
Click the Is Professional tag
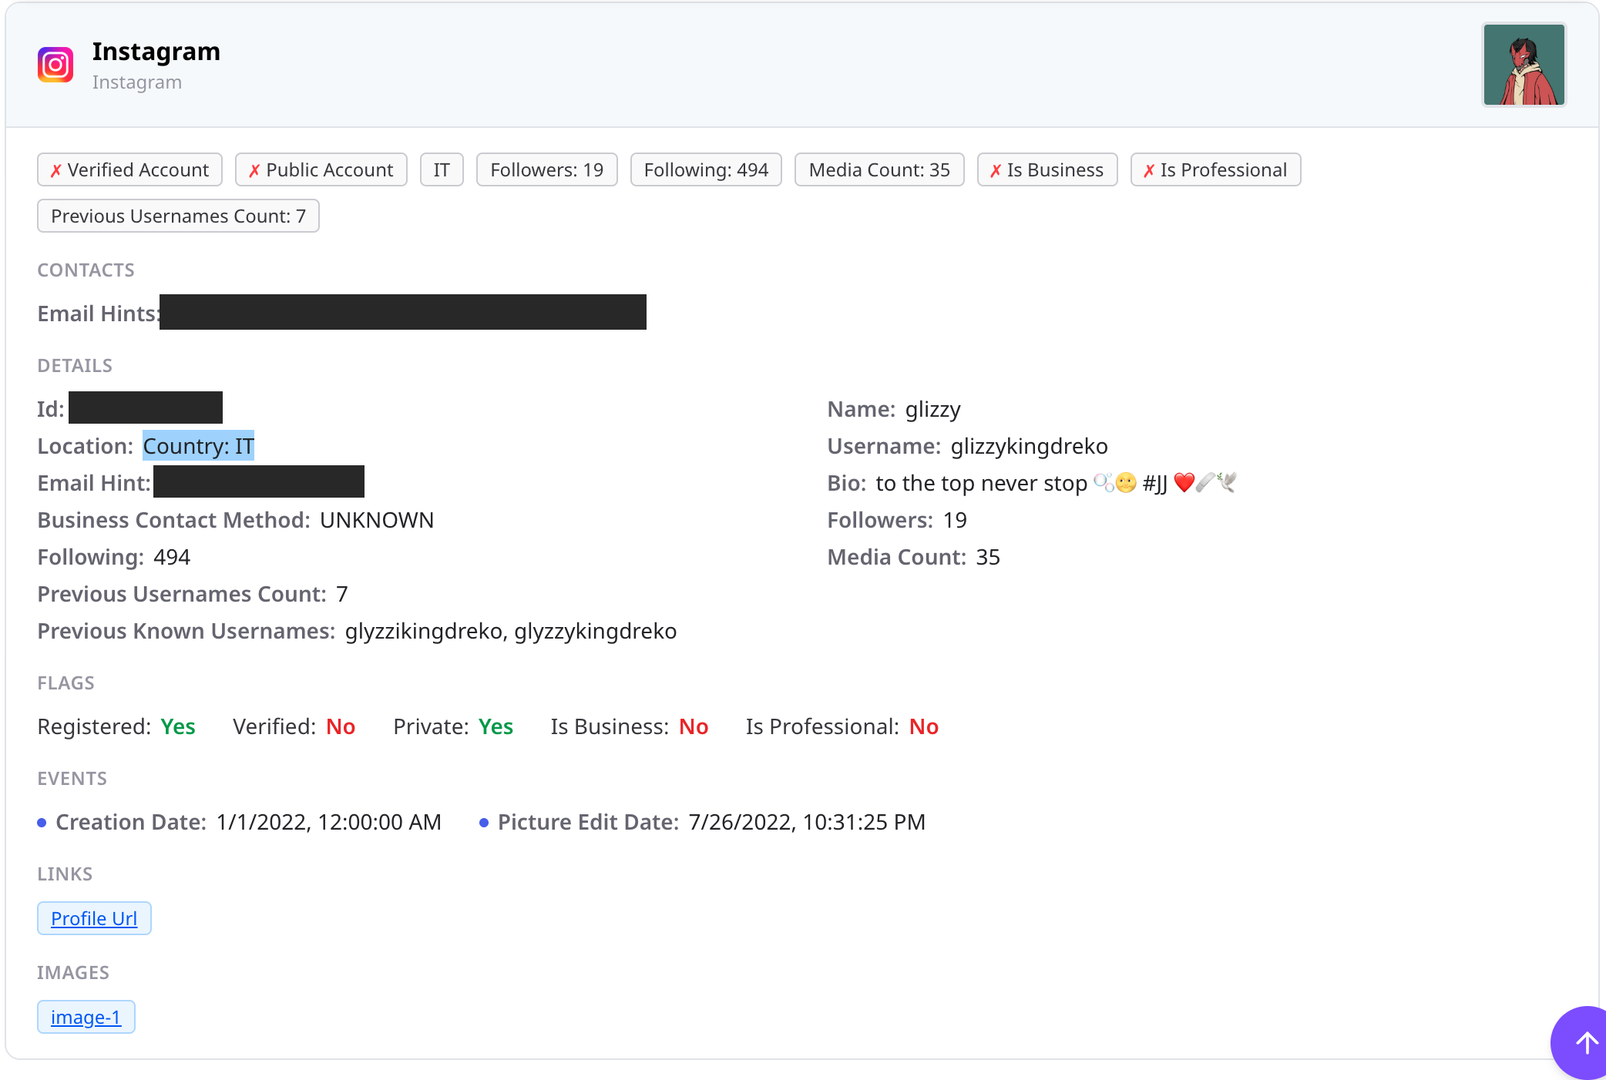(x=1215, y=169)
